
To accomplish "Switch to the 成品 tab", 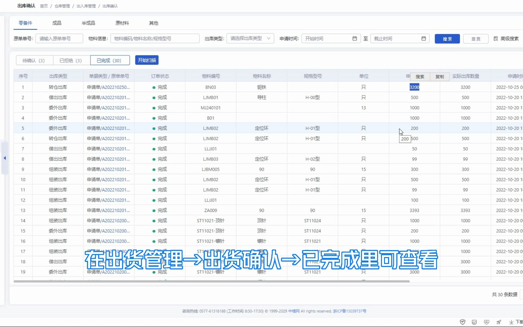I will pos(57,23).
